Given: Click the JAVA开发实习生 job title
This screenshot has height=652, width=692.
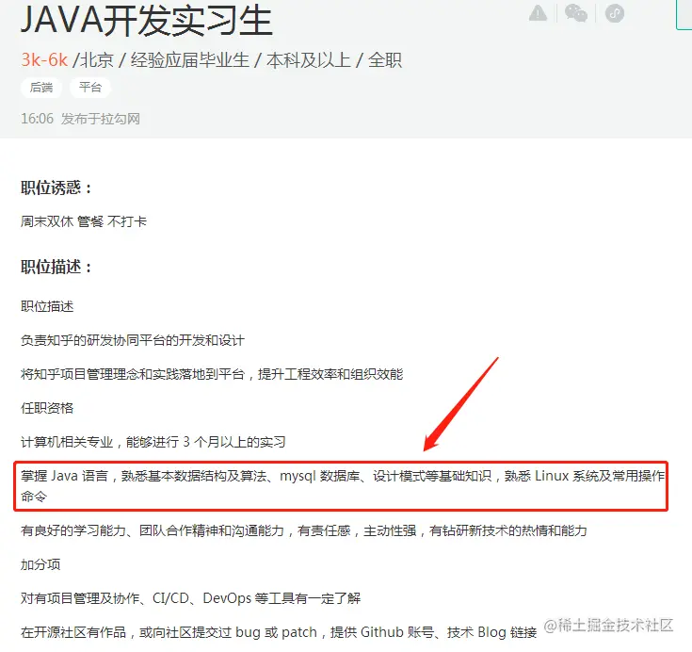Looking at the screenshot, I should [x=147, y=21].
